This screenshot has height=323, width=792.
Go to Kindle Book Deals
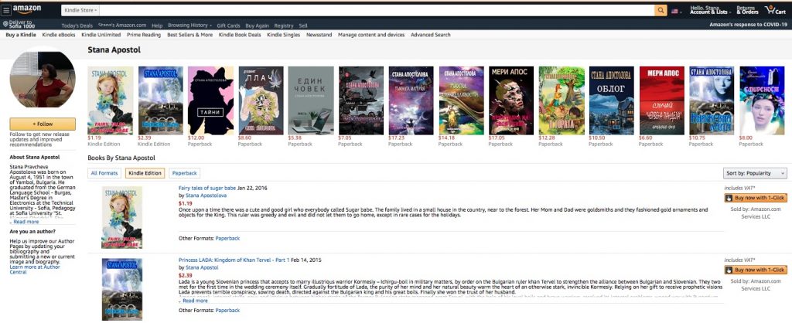click(x=240, y=35)
